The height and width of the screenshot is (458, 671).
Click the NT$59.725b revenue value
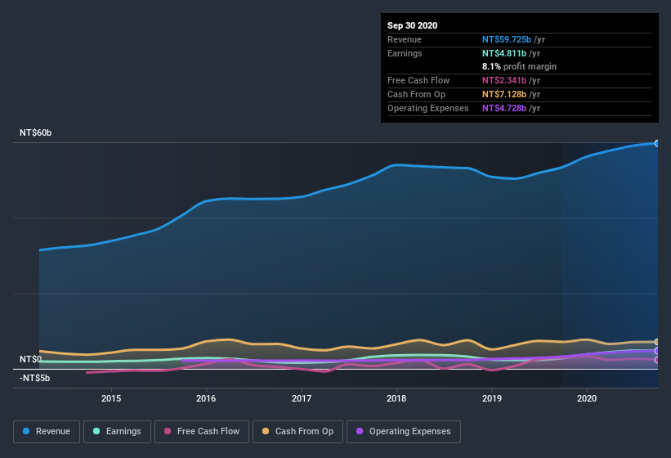coord(507,39)
